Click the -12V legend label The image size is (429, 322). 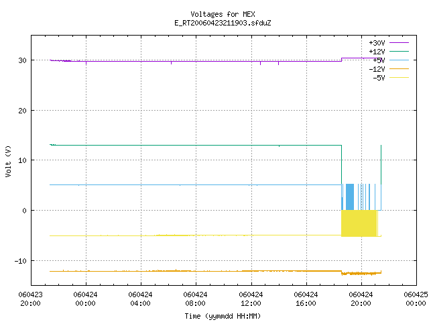click(377, 69)
